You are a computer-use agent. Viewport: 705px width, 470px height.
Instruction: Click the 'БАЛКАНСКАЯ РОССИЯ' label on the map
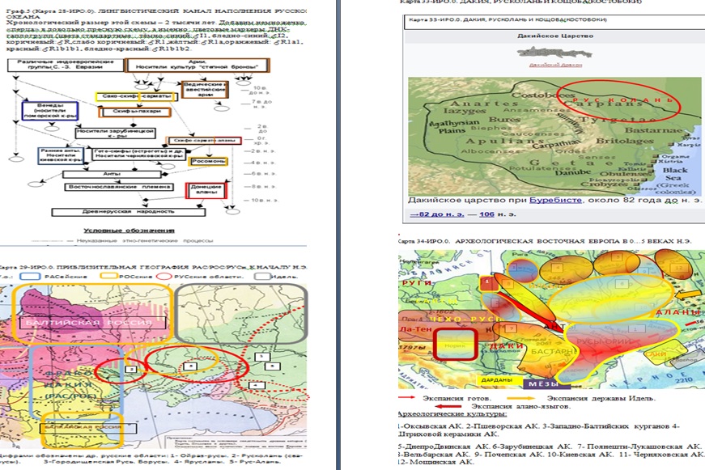[x=88, y=427]
